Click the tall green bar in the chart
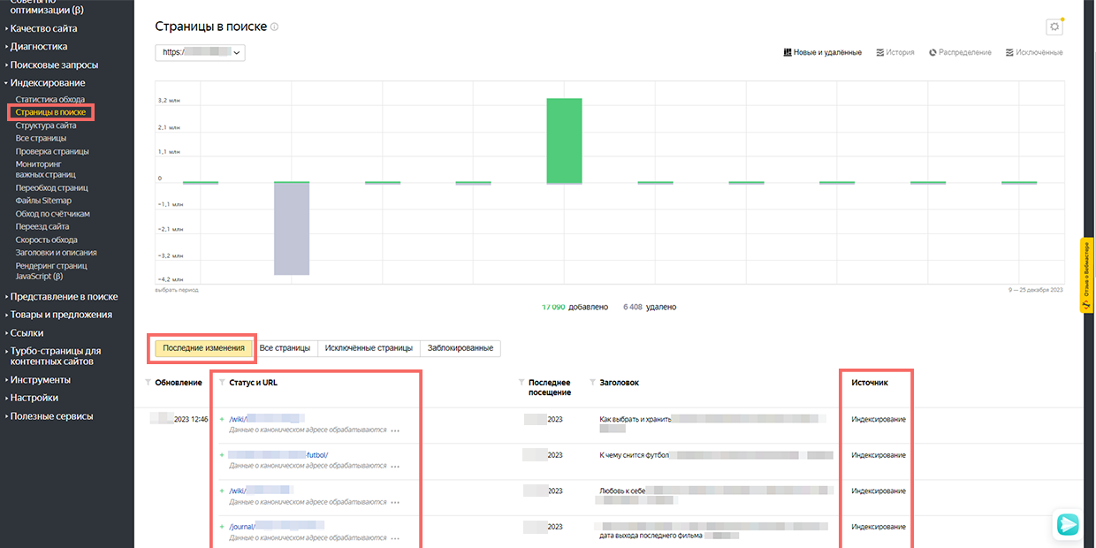 [565, 141]
